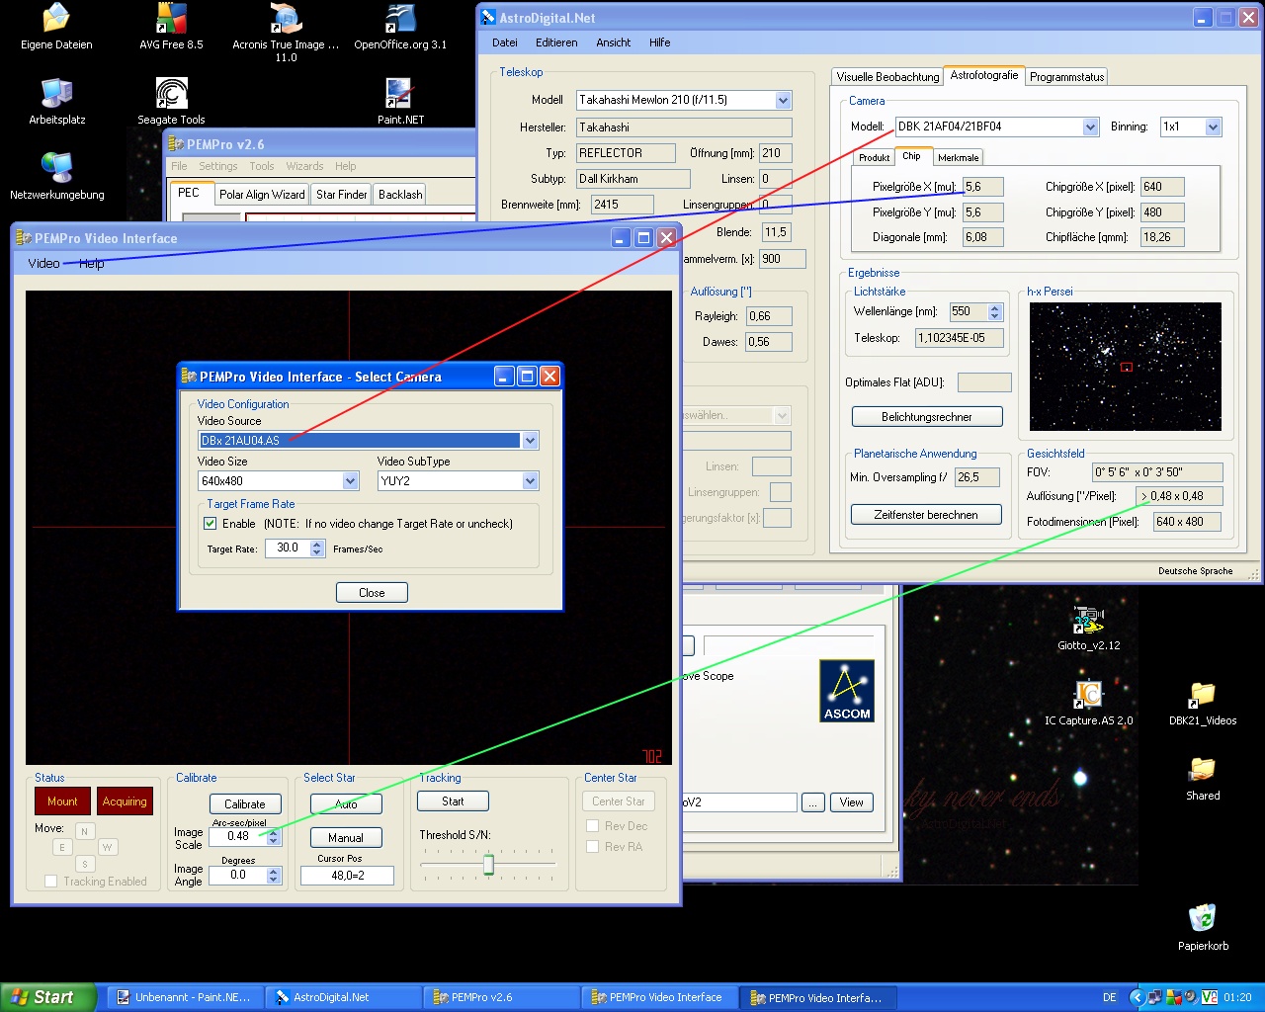1265x1012 pixels.
Task: Click the ASCOM logo icon
Action: 847,691
